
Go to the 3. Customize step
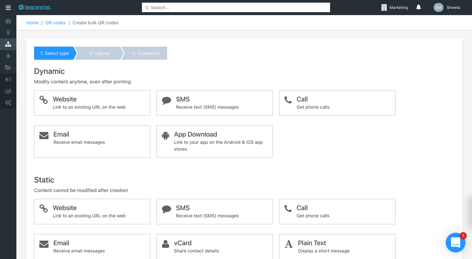[146, 53]
